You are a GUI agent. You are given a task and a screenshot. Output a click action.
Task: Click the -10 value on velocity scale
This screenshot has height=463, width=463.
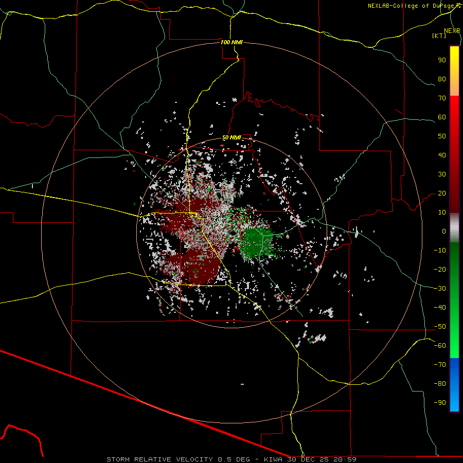[440, 251]
